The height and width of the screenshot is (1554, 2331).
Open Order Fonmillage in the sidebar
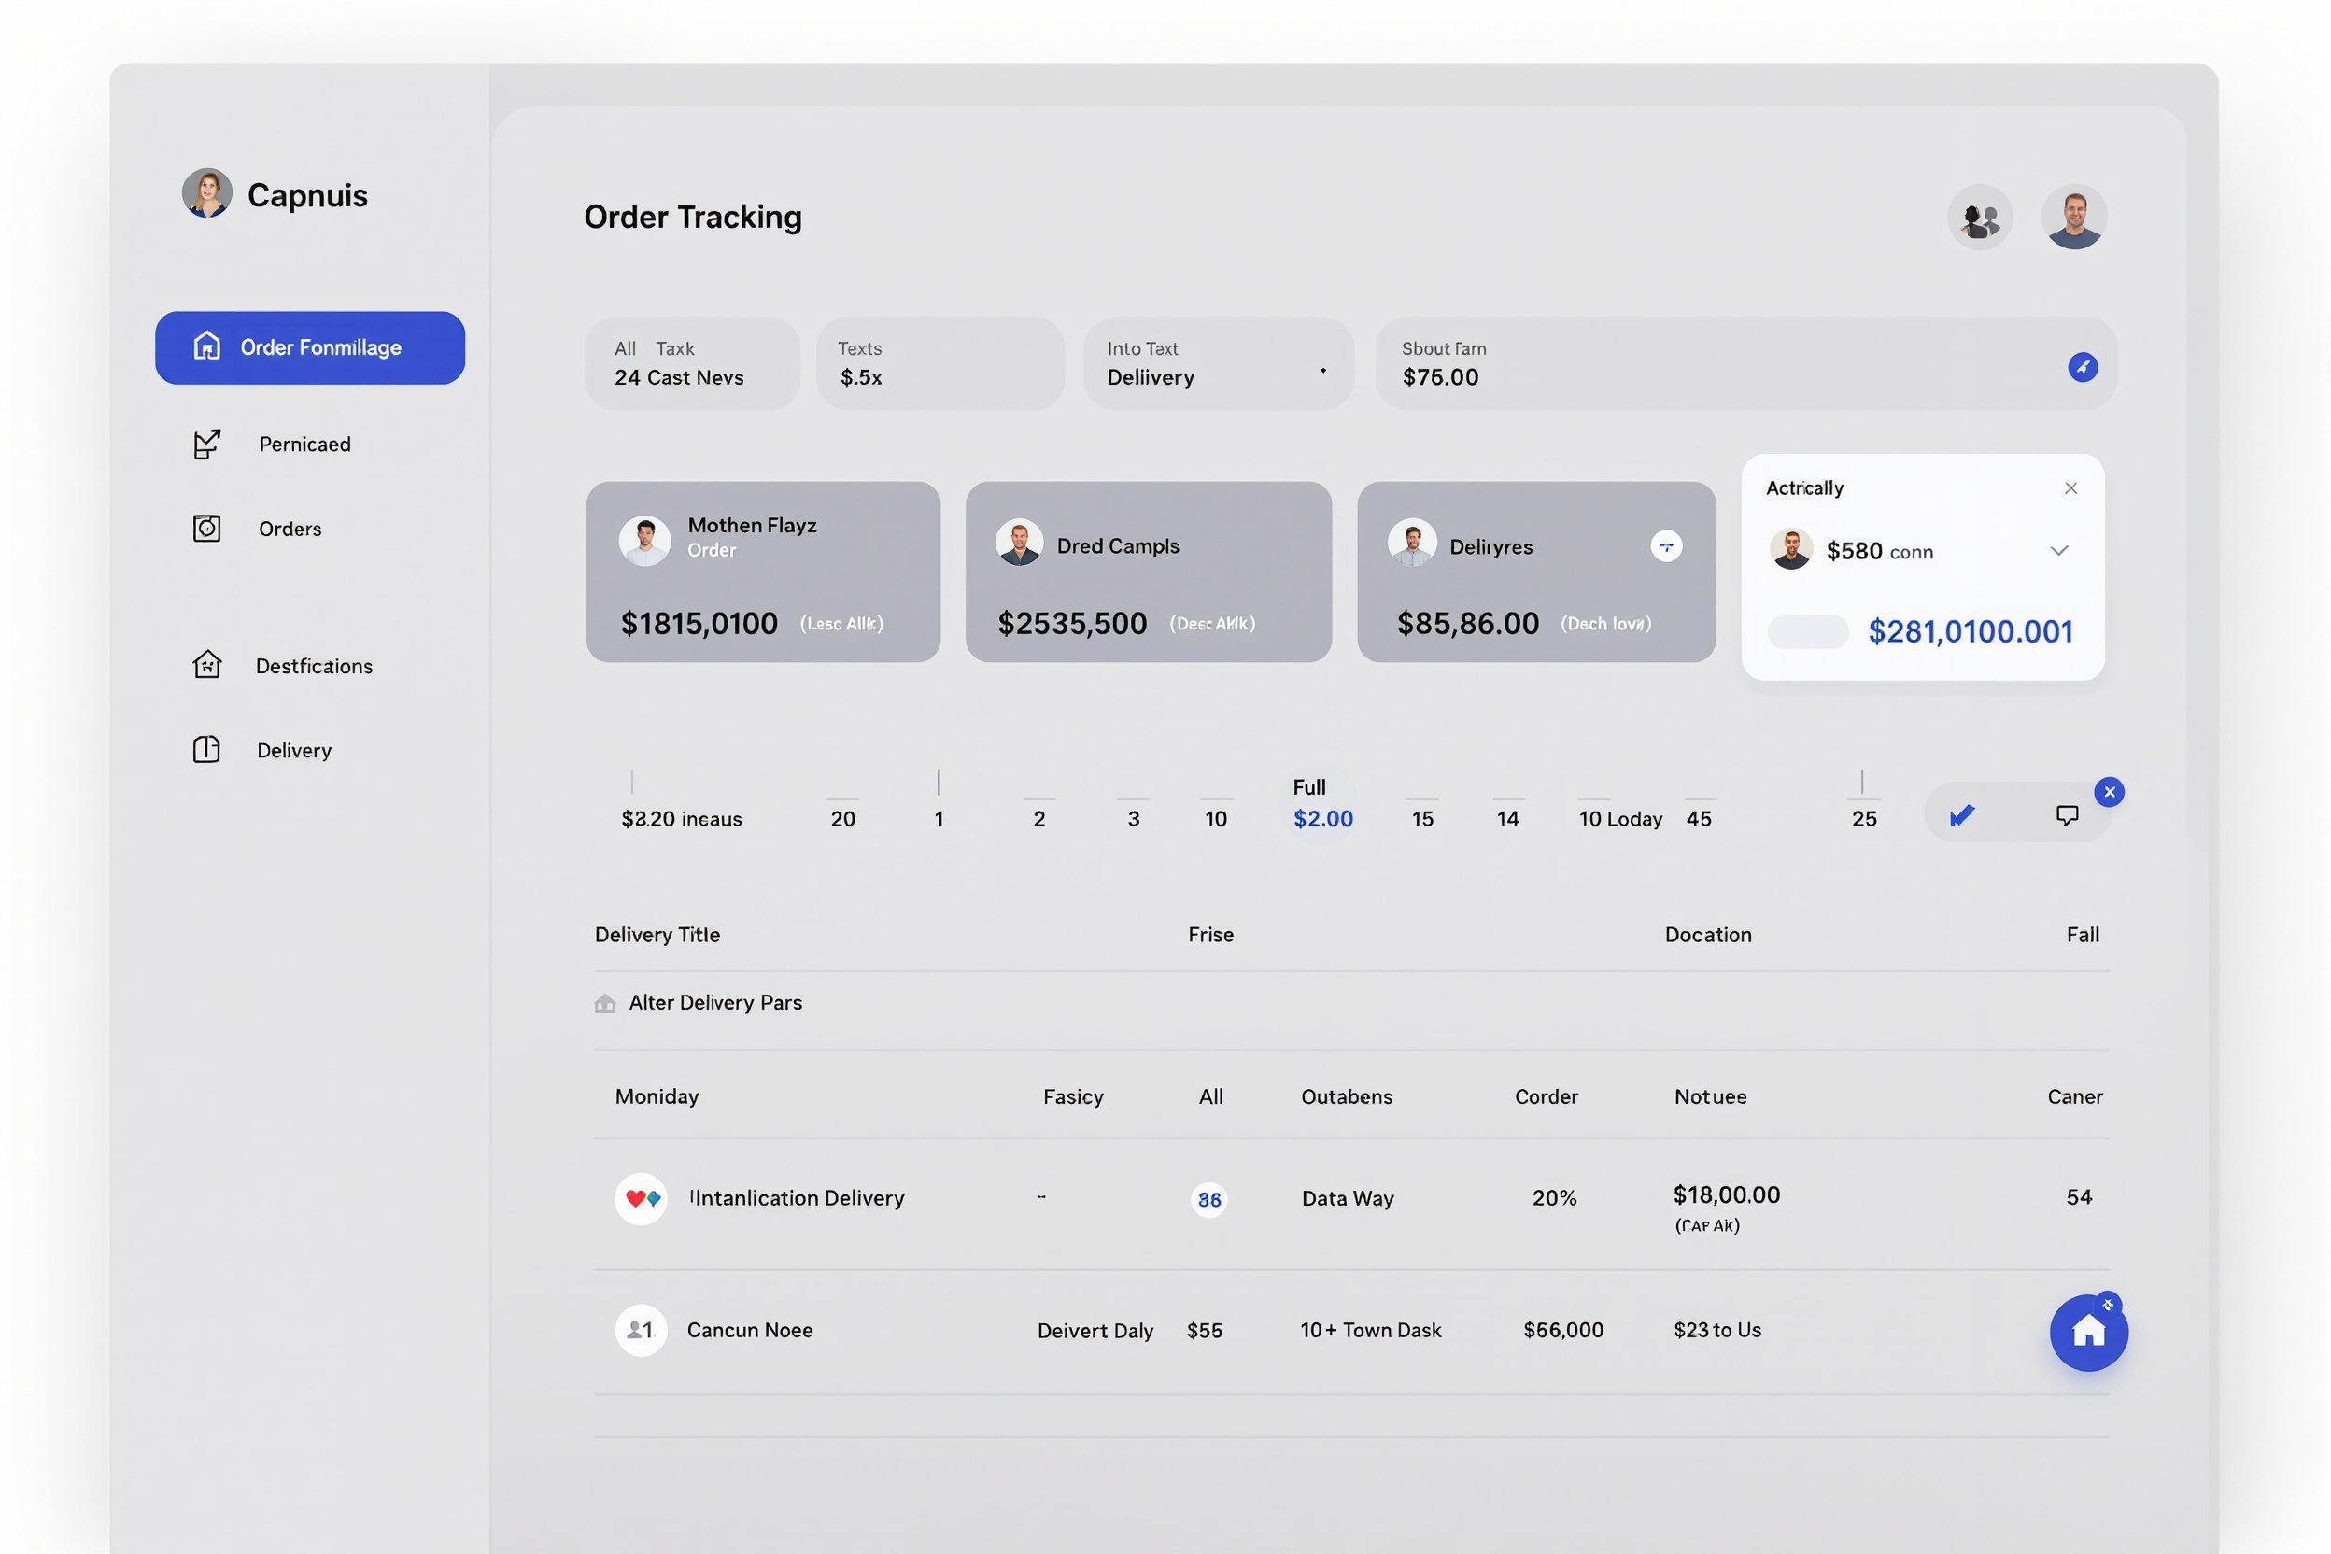coord(309,347)
